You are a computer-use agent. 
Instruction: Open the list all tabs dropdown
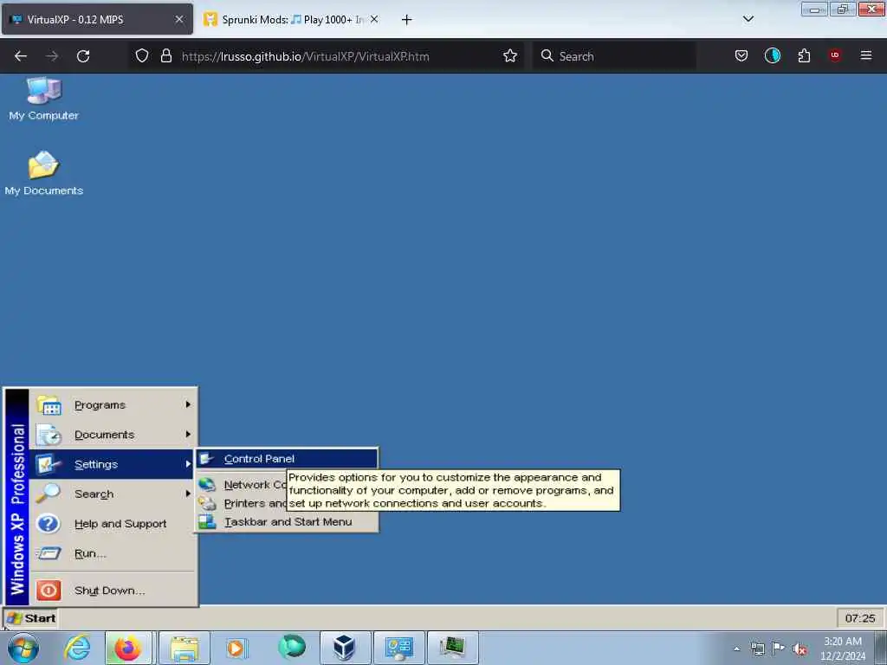748,19
